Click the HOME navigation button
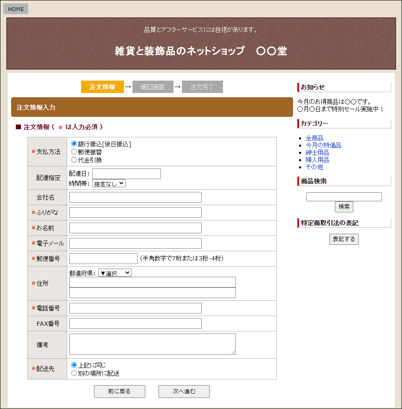The height and width of the screenshot is (409, 402). click(x=16, y=9)
